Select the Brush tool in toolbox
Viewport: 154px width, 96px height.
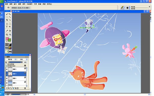pos(7,14)
